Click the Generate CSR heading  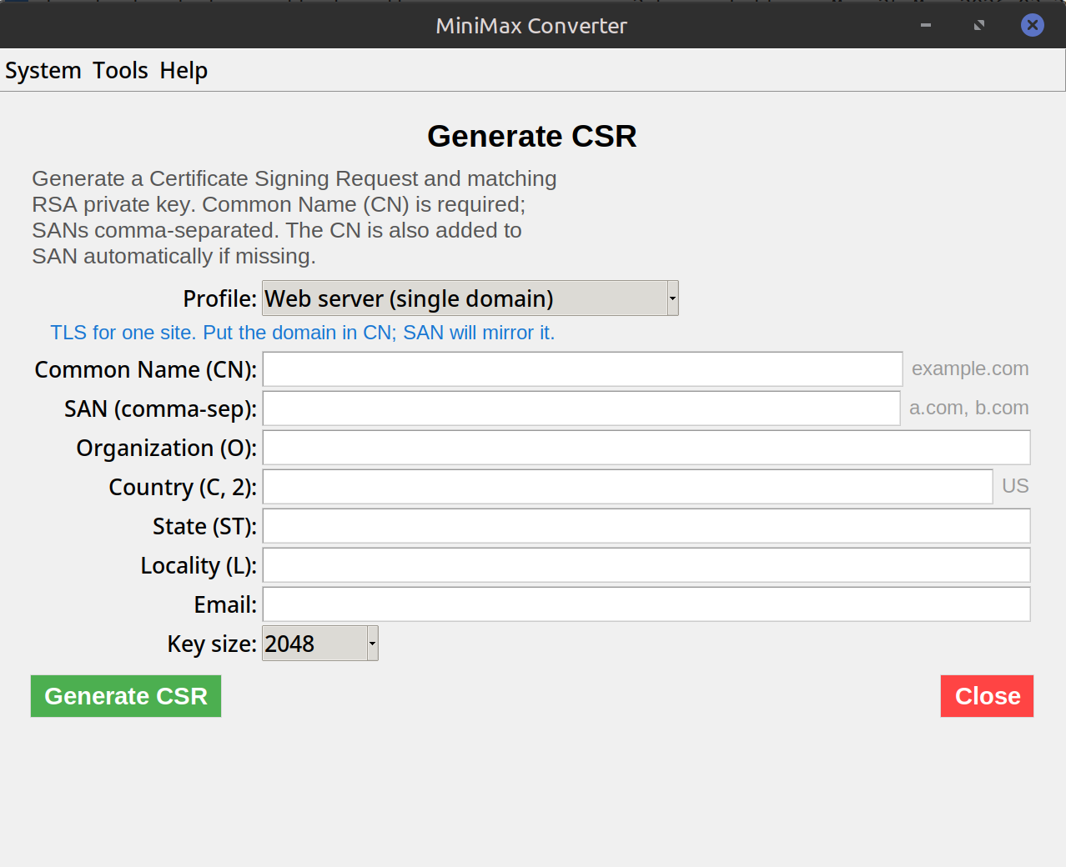click(x=532, y=136)
